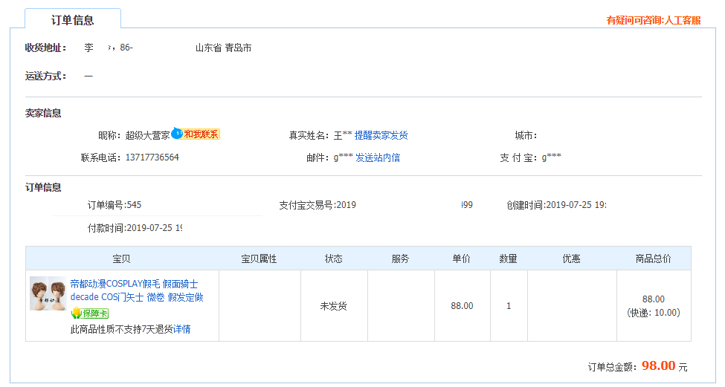Image resolution: width=725 pixels, height=387 pixels.
Task: Click the 宝贝 column header
Action: coord(121,258)
